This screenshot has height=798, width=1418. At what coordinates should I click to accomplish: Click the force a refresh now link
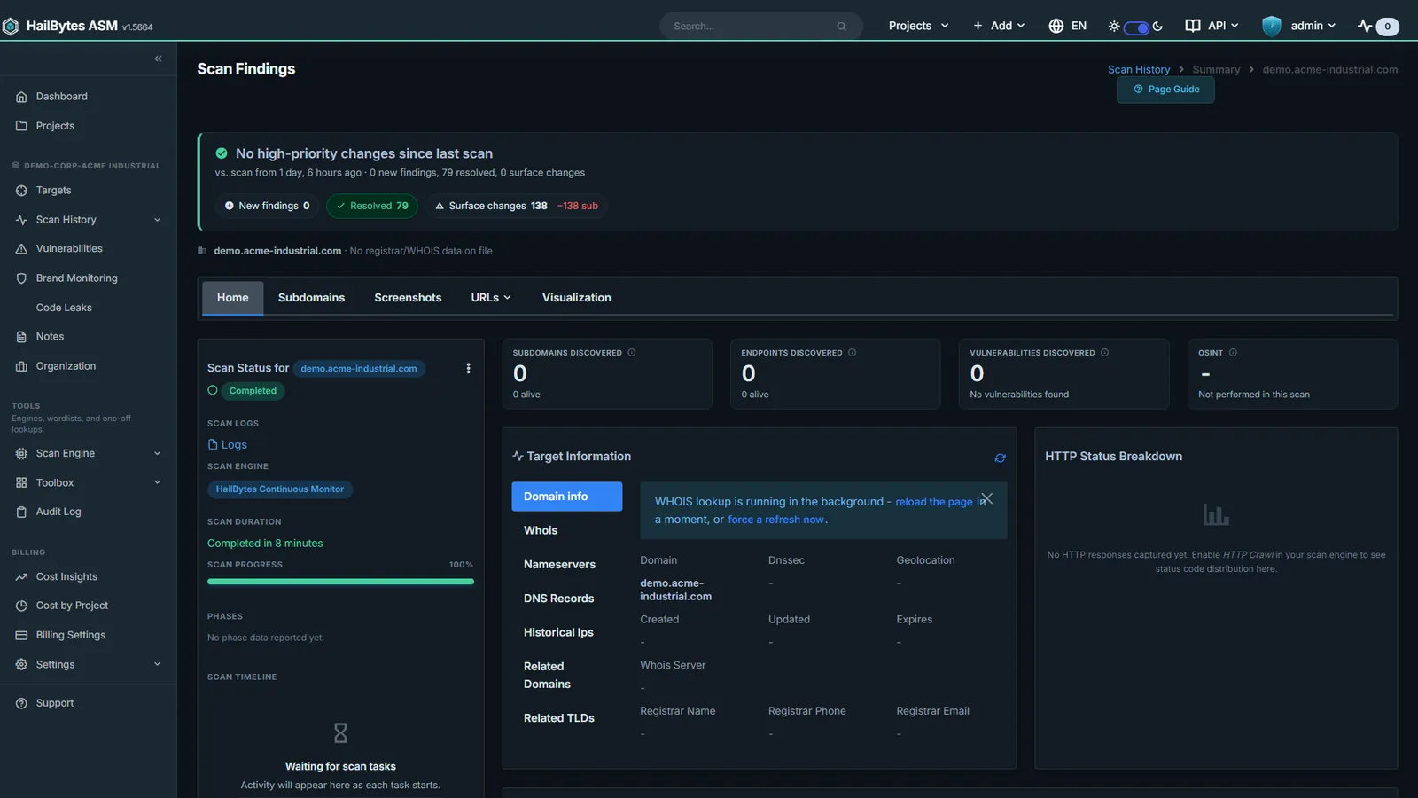click(x=775, y=520)
